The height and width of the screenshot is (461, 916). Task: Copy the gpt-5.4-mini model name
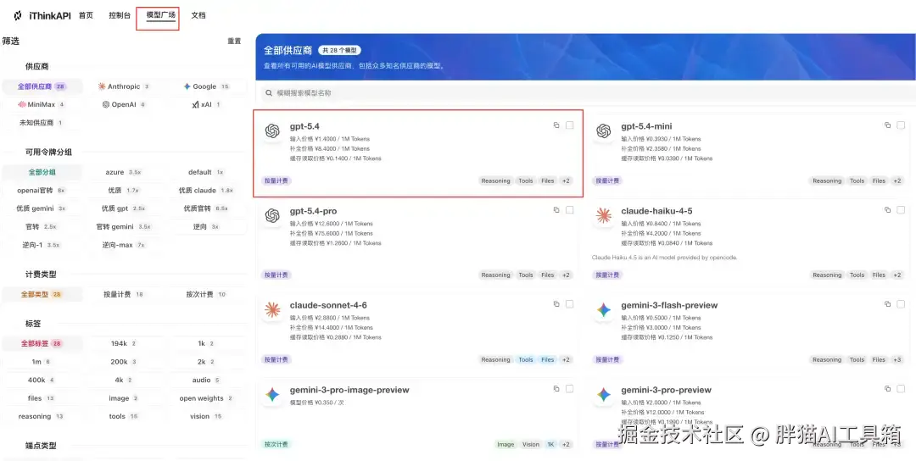pos(887,125)
